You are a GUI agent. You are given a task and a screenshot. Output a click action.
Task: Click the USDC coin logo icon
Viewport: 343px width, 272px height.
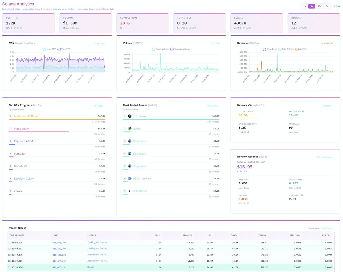[x=130, y=178]
